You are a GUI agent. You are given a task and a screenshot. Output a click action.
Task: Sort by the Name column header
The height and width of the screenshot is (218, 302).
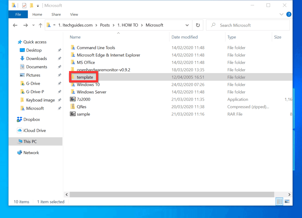click(75, 37)
